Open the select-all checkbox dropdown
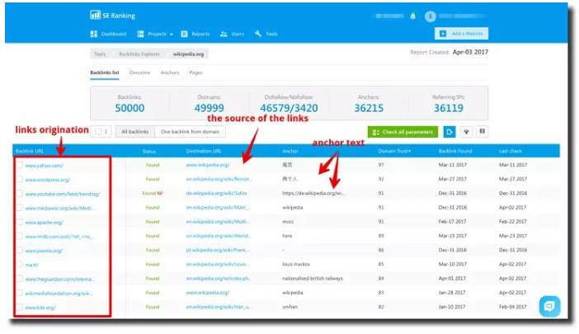The width and height of the screenshot is (579, 334). click(x=102, y=131)
